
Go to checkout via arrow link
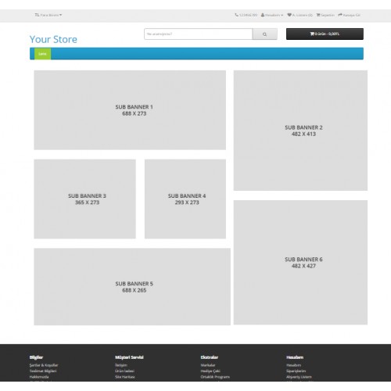pyautogui.click(x=349, y=15)
